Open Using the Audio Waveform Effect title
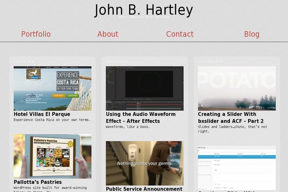This screenshot has height=192, width=288. click(141, 118)
